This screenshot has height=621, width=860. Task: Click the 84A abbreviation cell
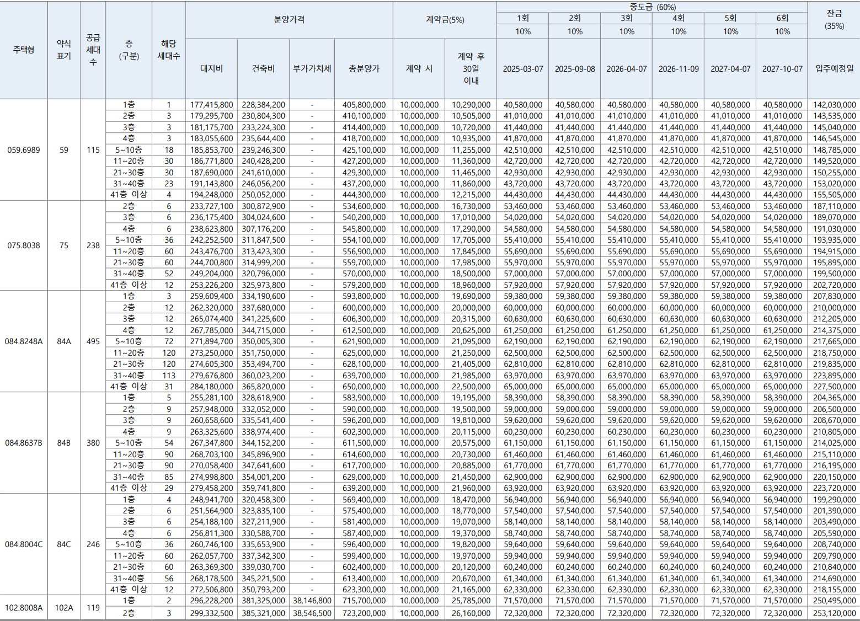pos(64,341)
